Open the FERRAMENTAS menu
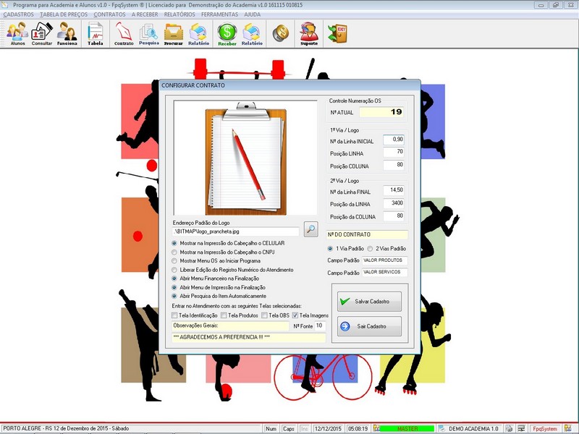The width and height of the screenshot is (579, 434). 219,14
